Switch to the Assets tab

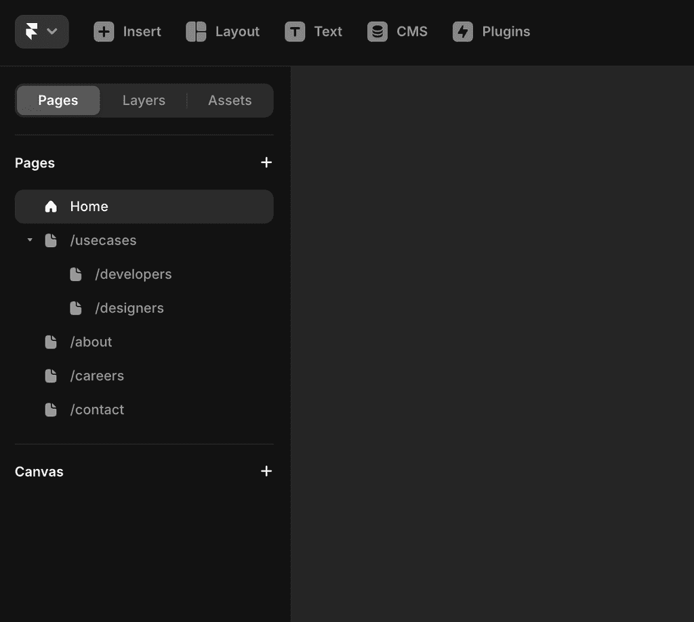230,100
